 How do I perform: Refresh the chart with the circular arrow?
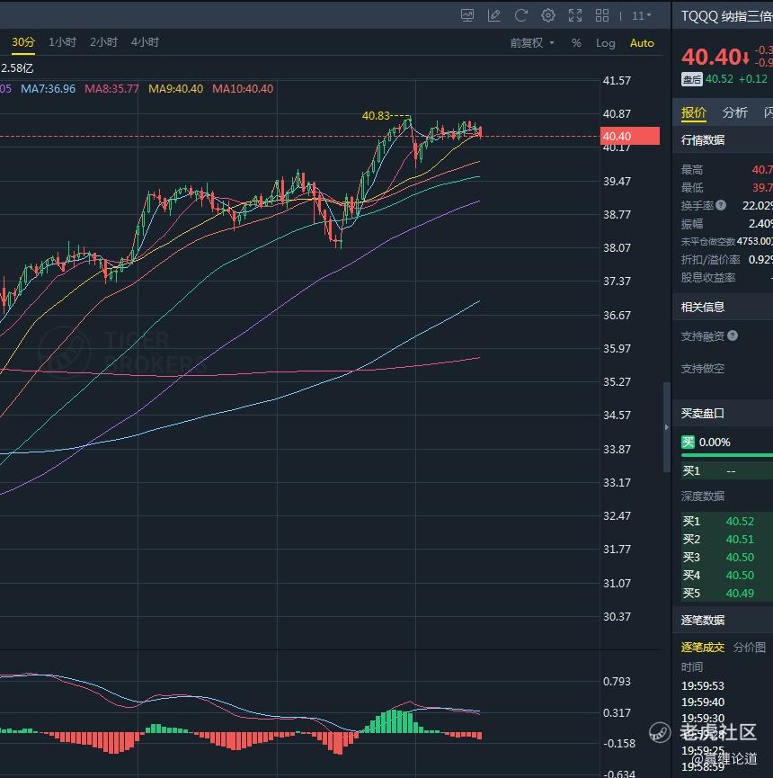(520, 15)
